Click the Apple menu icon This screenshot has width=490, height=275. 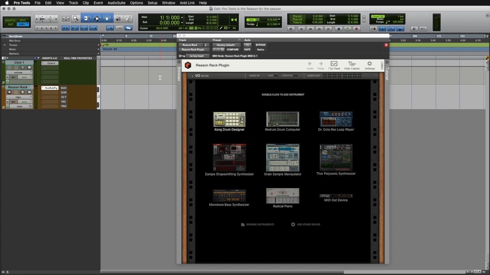6,3
